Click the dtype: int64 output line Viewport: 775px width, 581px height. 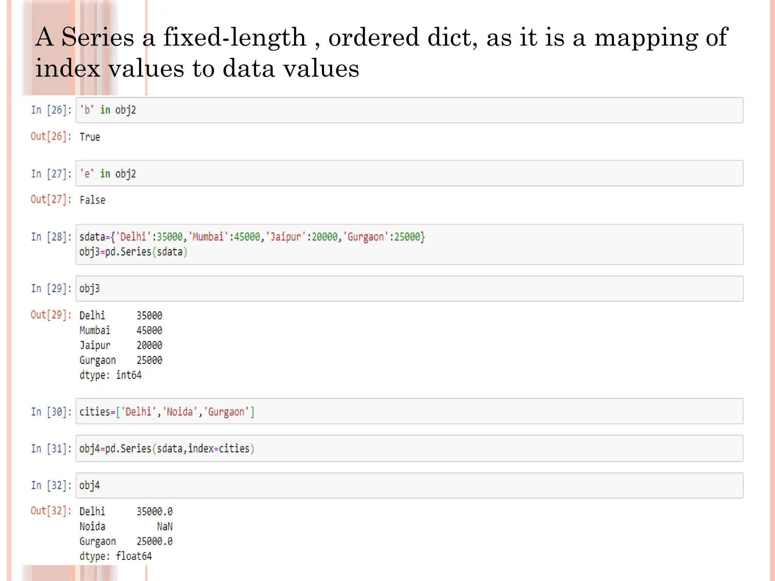point(110,375)
